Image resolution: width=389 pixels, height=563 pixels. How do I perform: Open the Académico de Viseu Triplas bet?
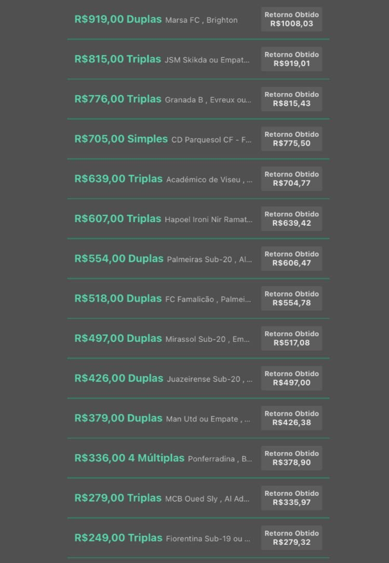198,179
